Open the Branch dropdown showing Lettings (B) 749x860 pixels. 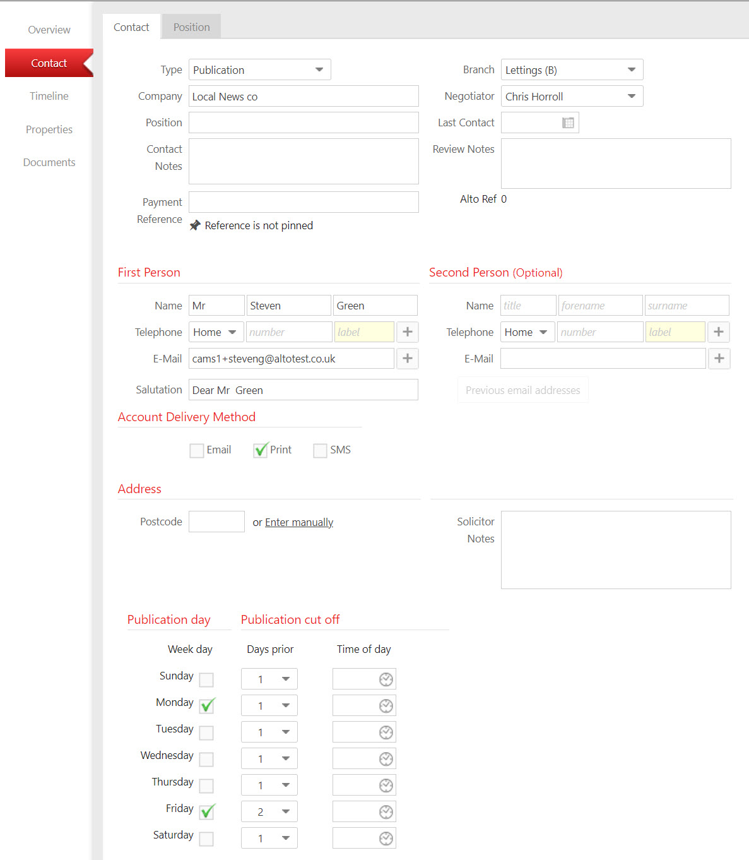click(572, 70)
